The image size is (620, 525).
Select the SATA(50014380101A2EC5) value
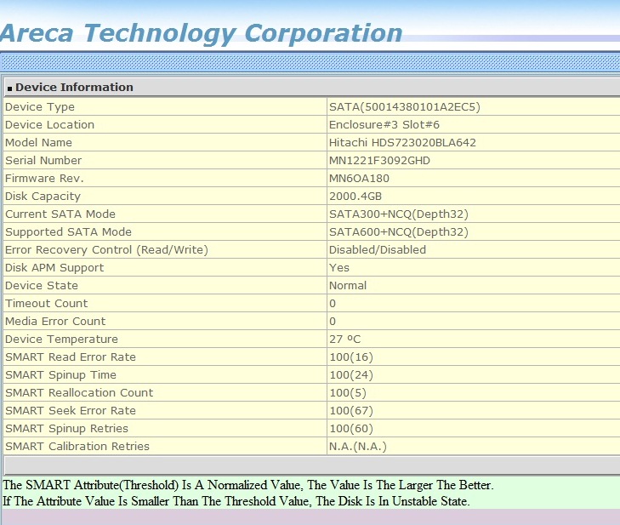pos(405,107)
